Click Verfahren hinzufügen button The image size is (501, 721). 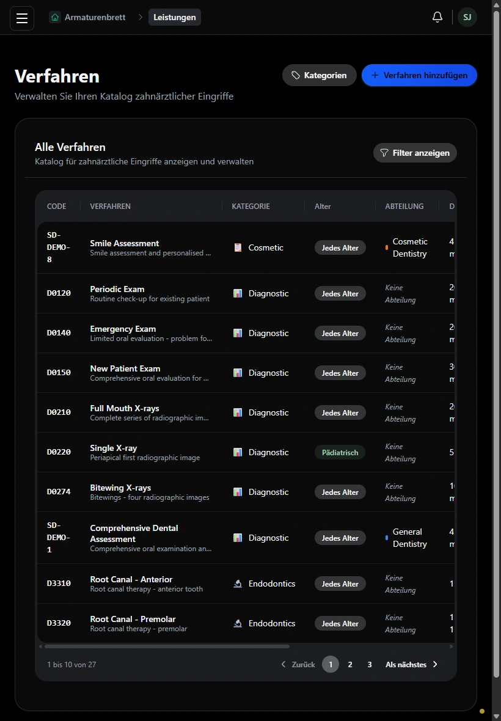(419, 75)
